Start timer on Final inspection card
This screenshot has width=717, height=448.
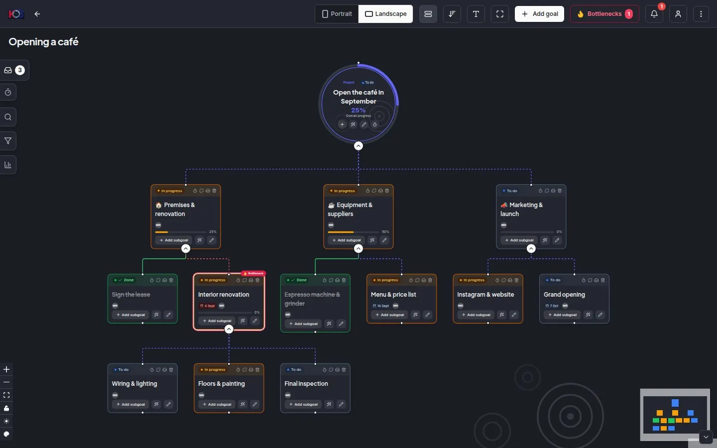[325, 370]
